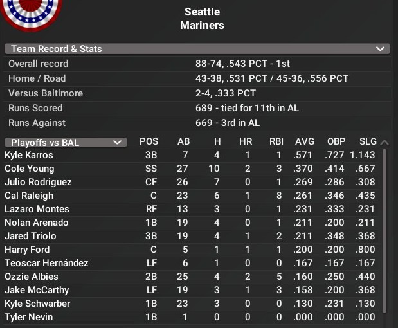Click Cal Raleigh's name
This screenshot has width=398, height=328.
(x=29, y=196)
